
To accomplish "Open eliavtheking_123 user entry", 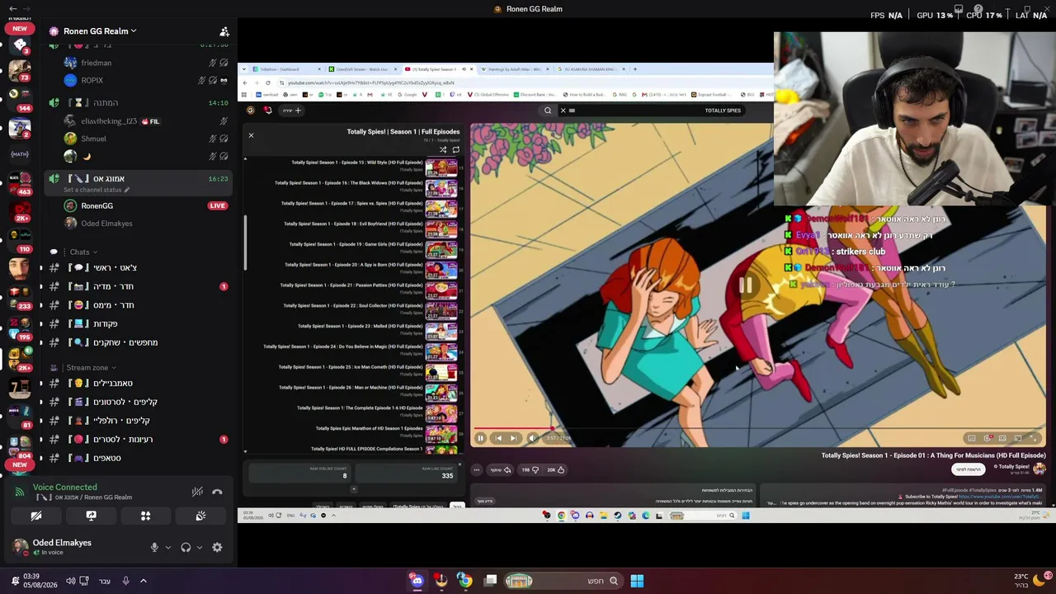I will click(139, 121).
